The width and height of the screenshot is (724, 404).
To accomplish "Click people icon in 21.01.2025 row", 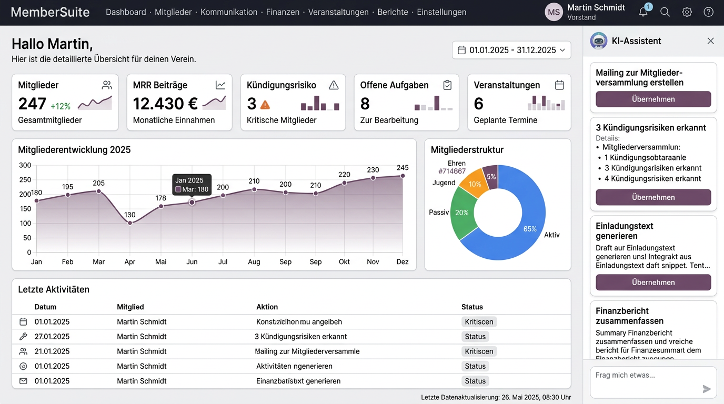I will coord(23,351).
